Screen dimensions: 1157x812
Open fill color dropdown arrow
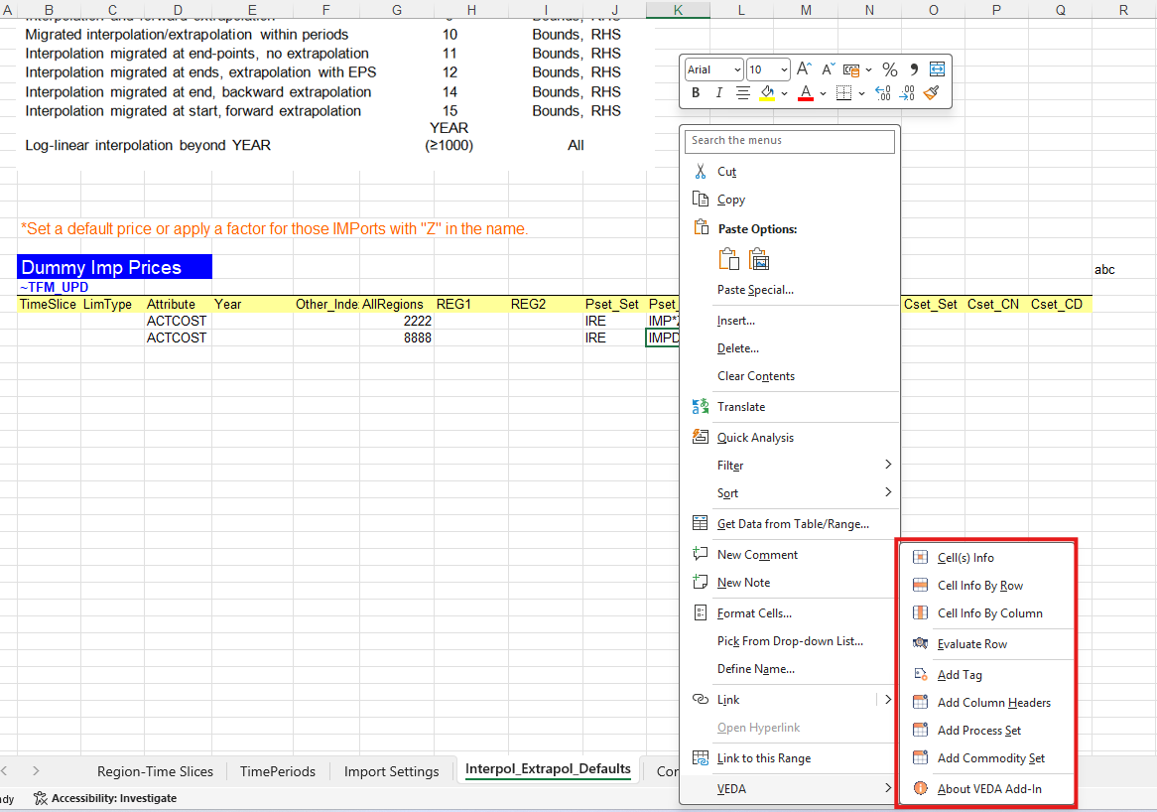[x=784, y=93]
